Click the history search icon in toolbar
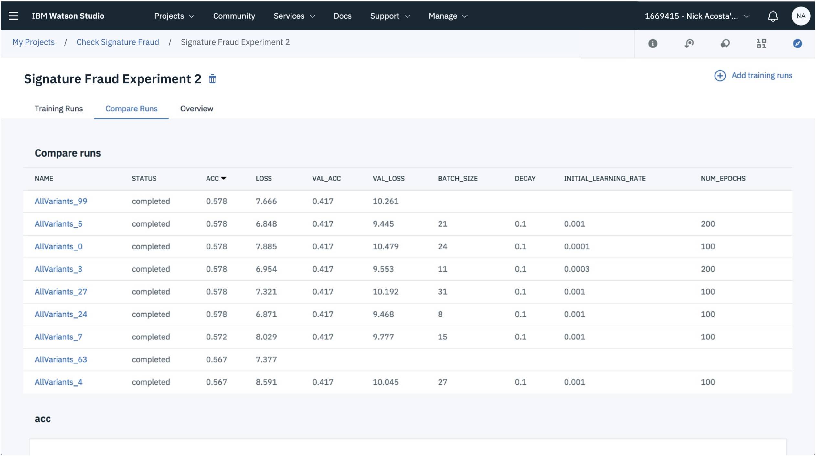 pyautogui.click(x=689, y=43)
